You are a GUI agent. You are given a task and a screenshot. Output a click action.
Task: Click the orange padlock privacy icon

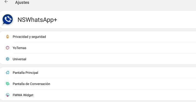8,36
